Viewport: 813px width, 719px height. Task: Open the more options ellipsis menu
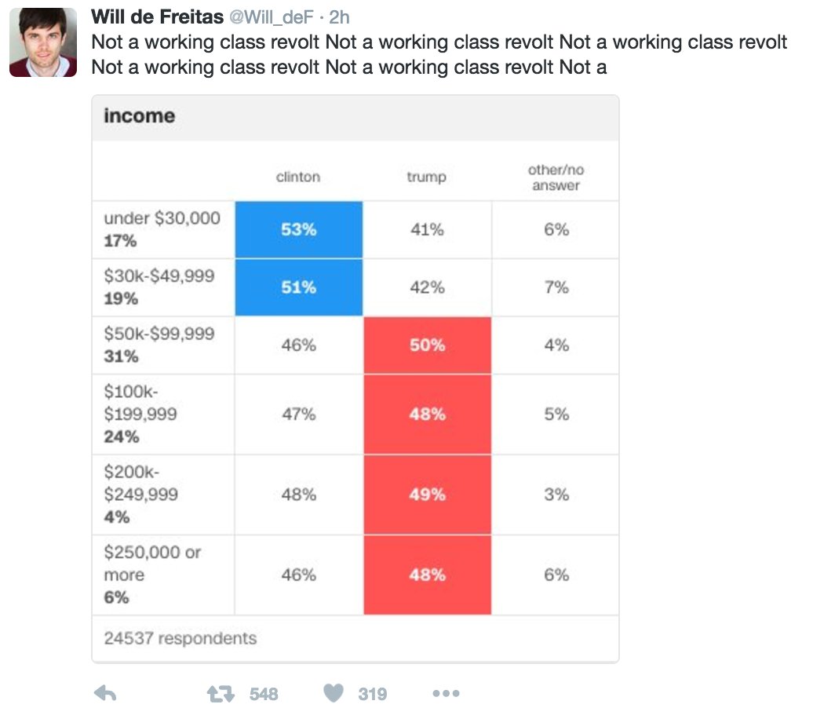coord(446,693)
